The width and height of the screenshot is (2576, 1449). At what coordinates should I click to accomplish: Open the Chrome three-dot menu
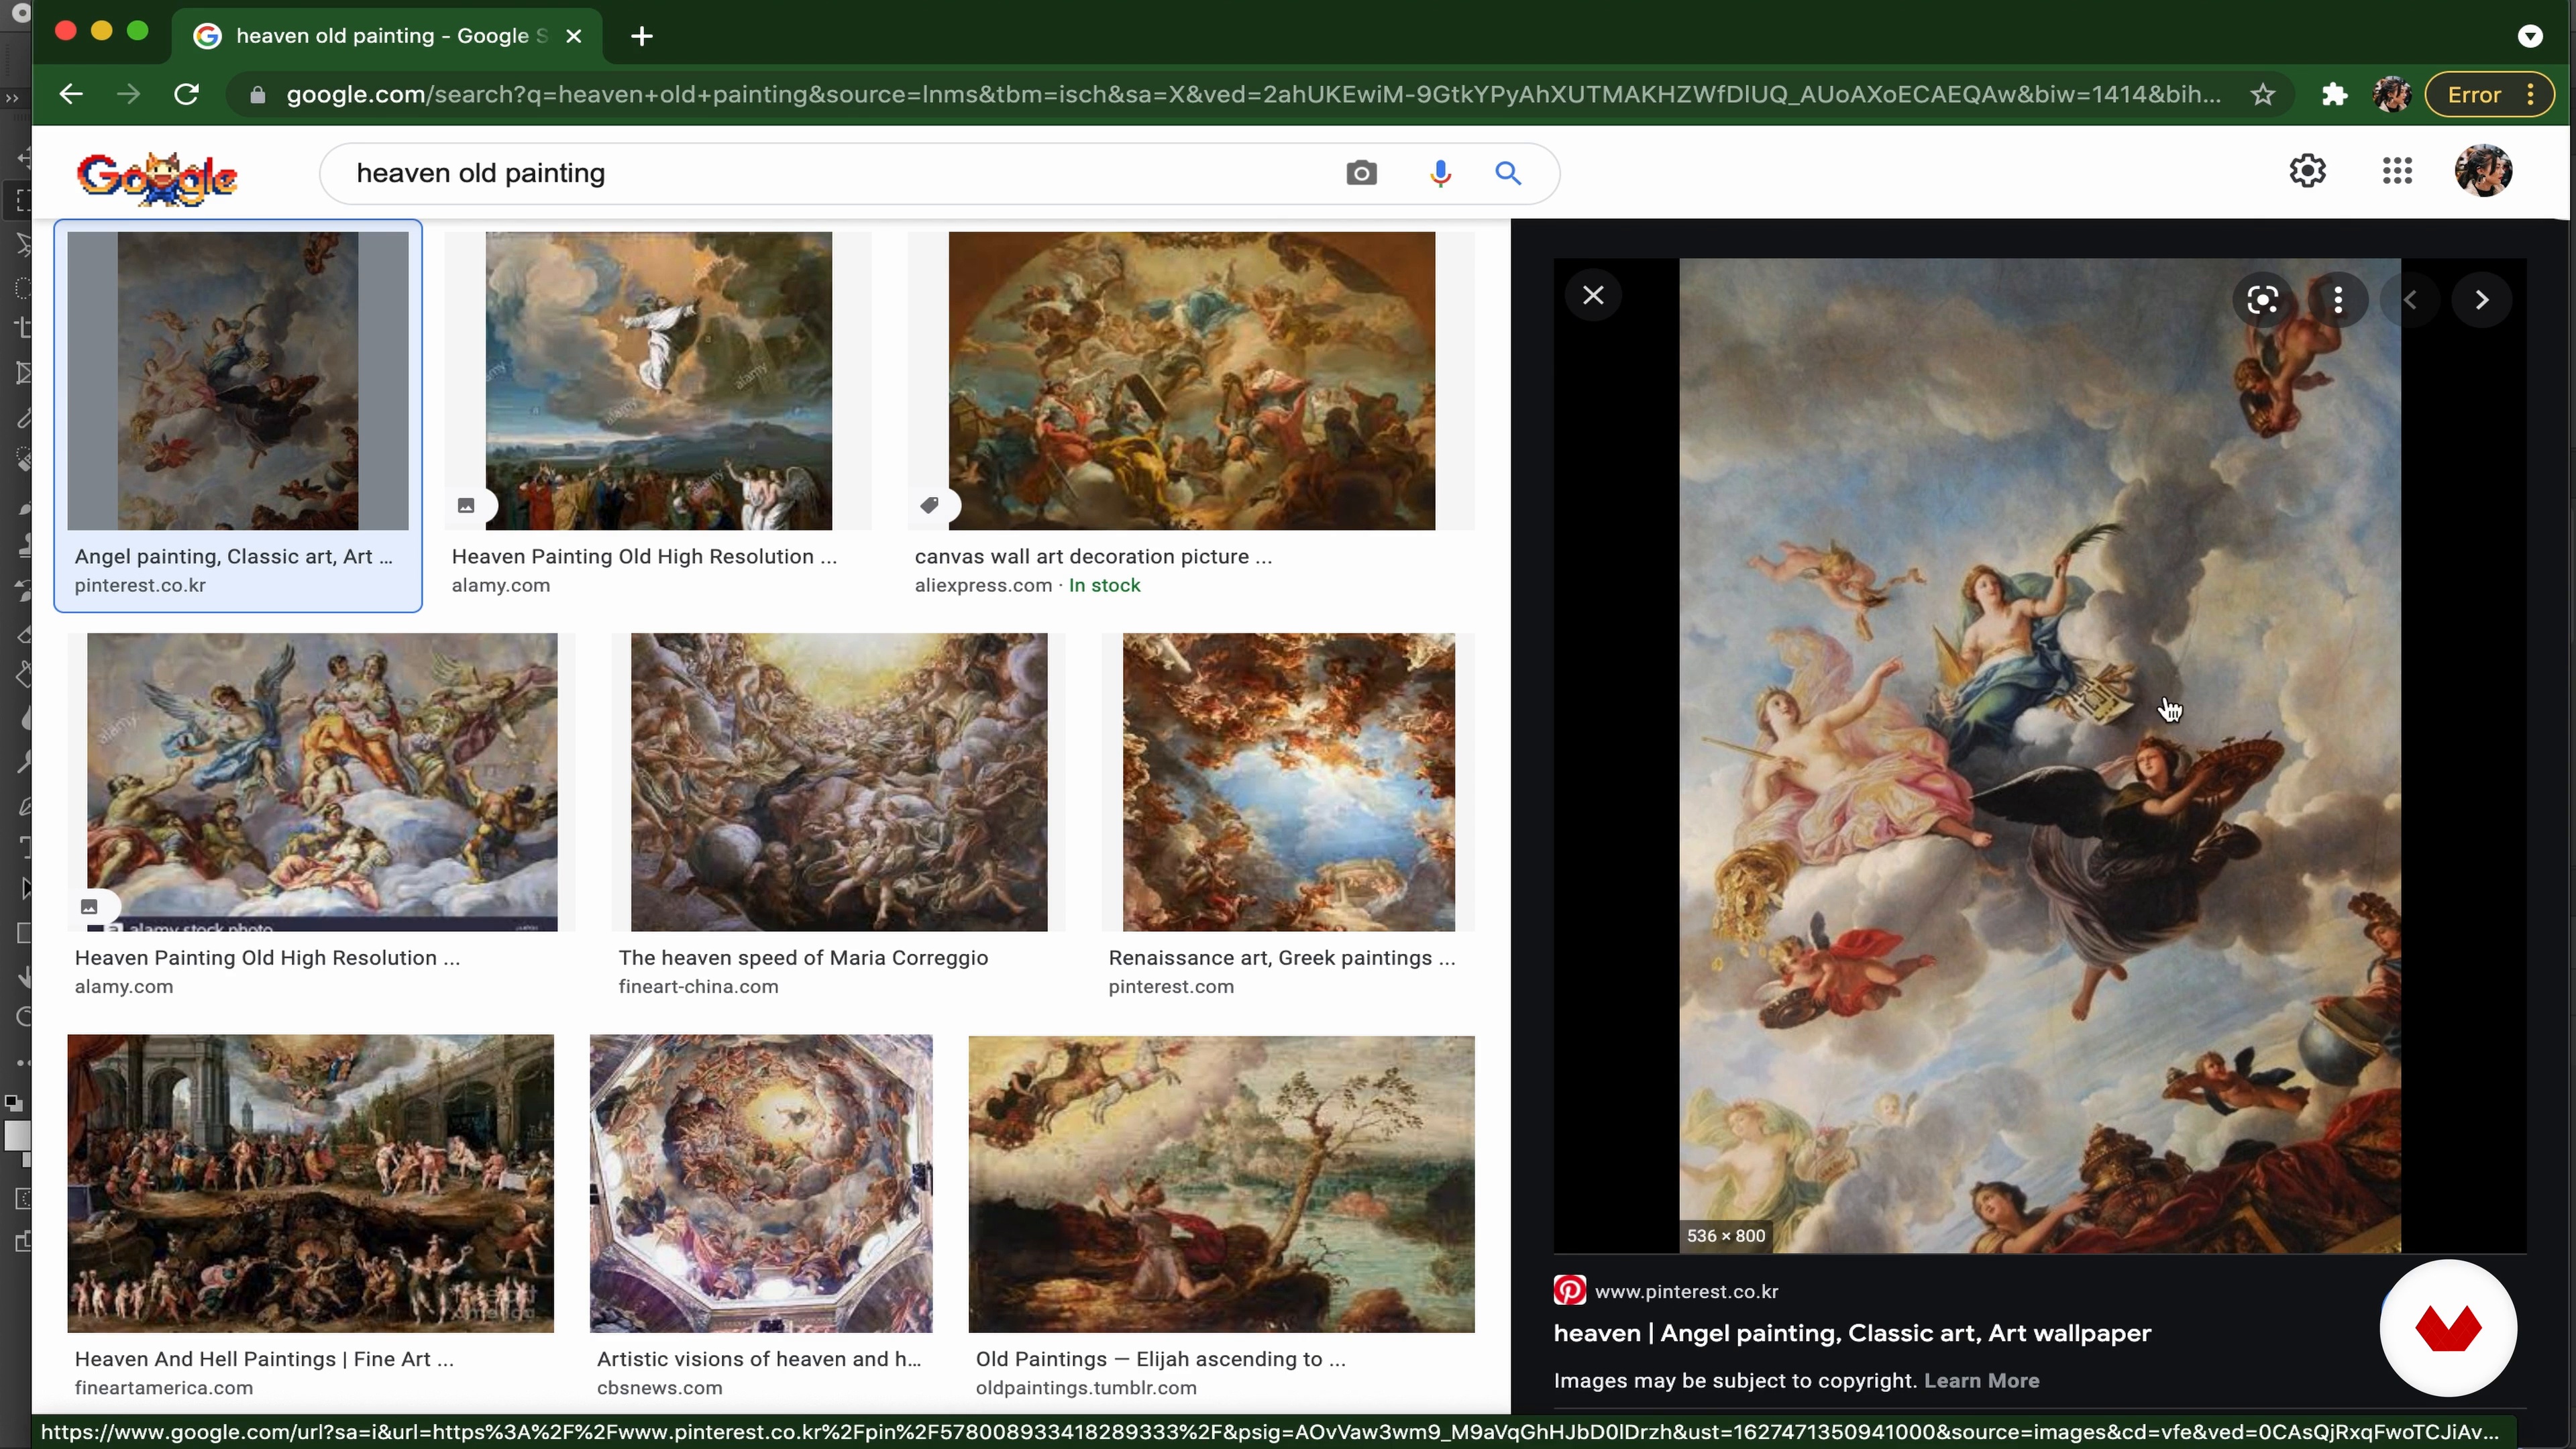[x=2531, y=94]
